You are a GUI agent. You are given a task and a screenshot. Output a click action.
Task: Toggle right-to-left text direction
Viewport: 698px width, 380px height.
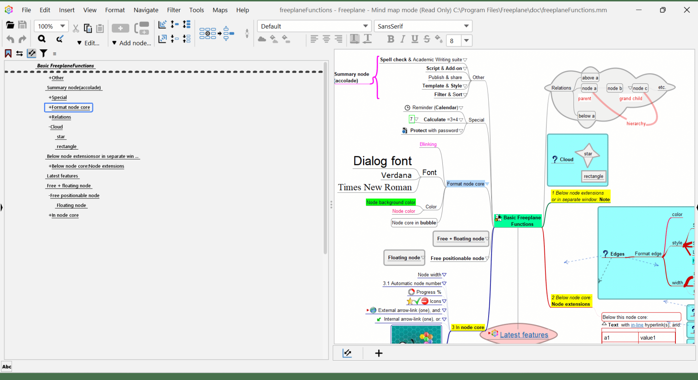pyautogui.click(x=367, y=39)
